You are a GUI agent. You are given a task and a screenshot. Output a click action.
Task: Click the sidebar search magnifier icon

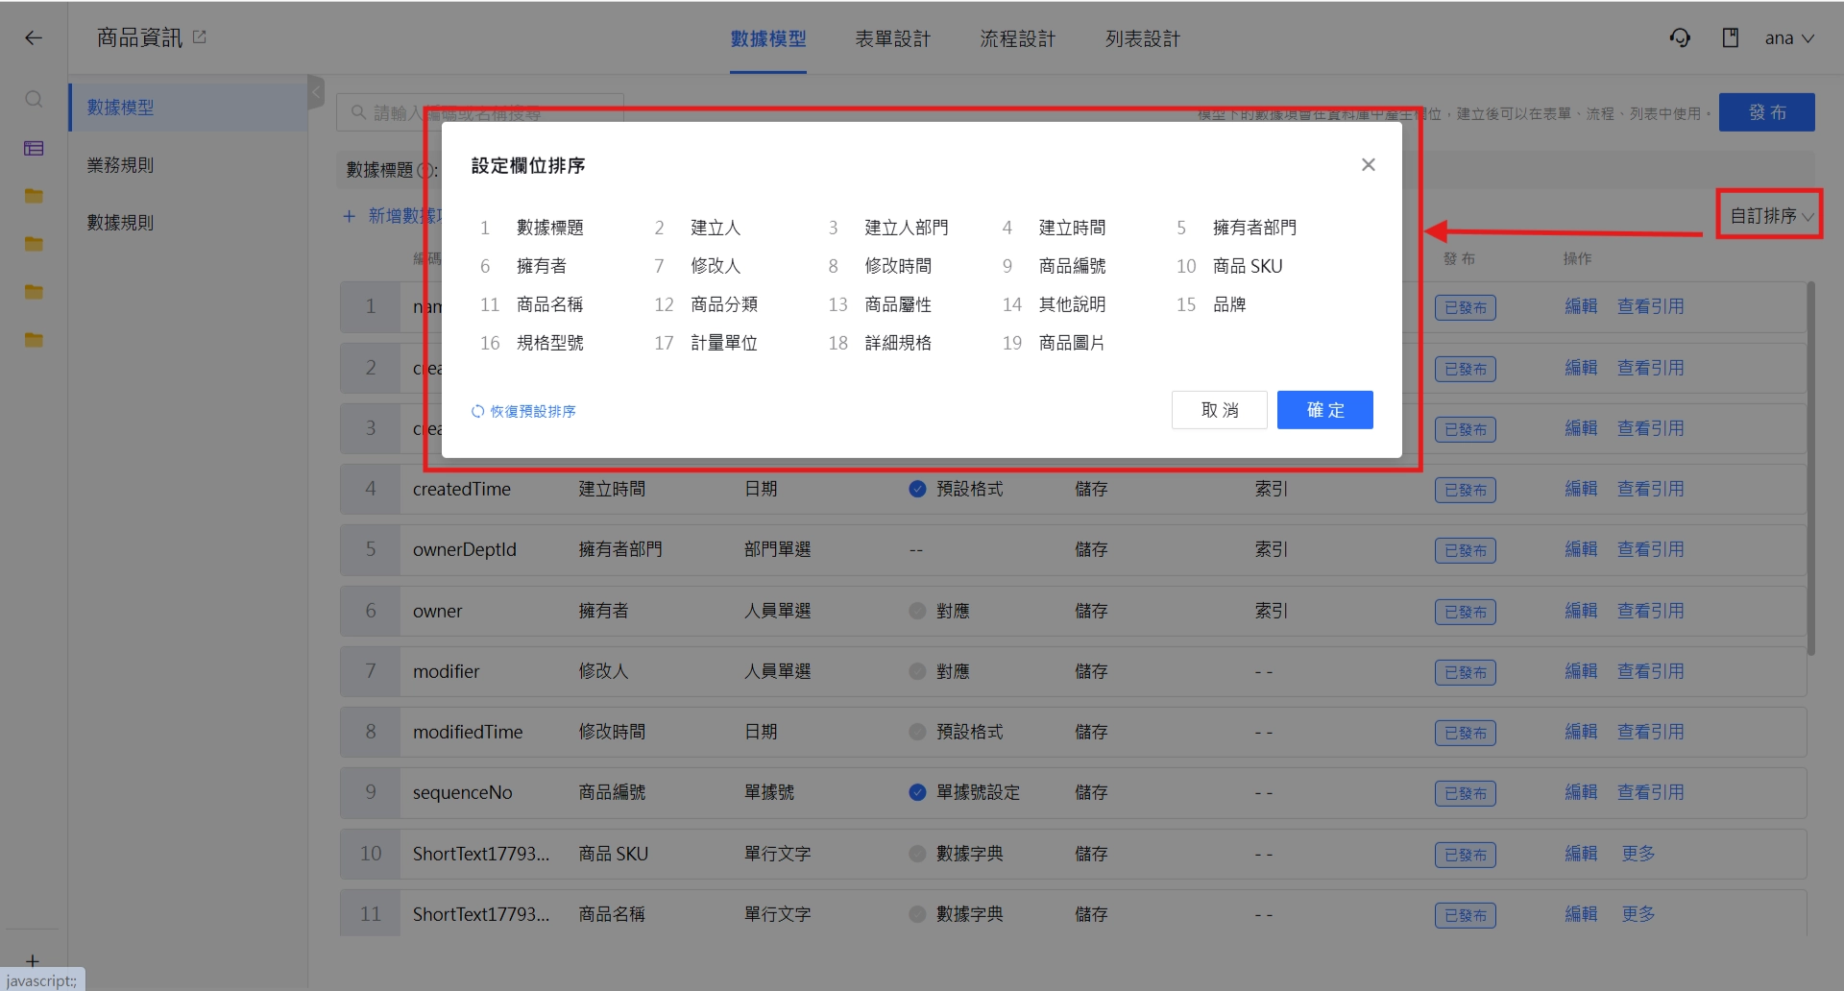coord(34,99)
